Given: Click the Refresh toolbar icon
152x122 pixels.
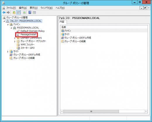Looking at the screenshot, I should [24, 13].
